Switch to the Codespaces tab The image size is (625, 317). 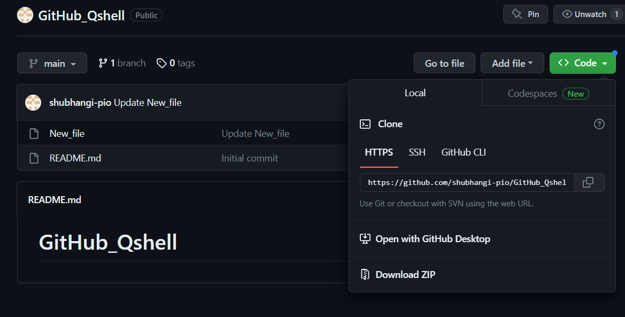point(548,94)
